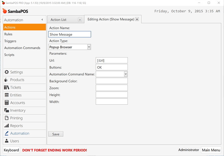Open the Entities table icon
Image resolution: width=224 pixels, height=156 pixels.
click(6, 95)
